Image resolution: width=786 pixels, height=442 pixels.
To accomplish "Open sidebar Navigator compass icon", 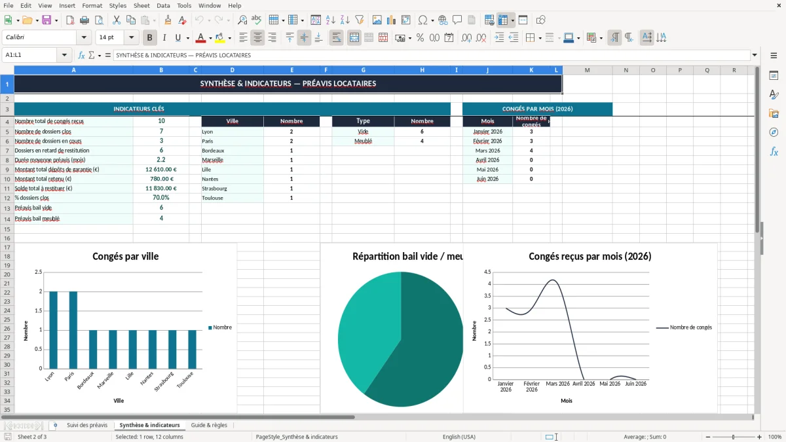I will (x=774, y=132).
